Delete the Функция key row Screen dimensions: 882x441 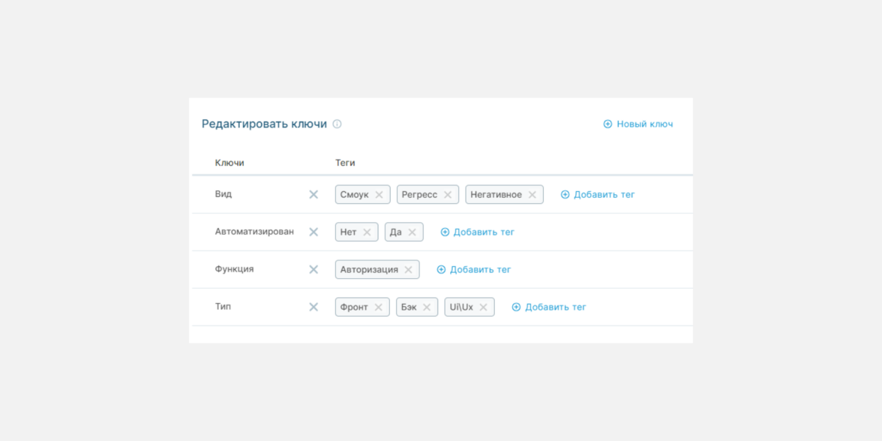(313, 270)
